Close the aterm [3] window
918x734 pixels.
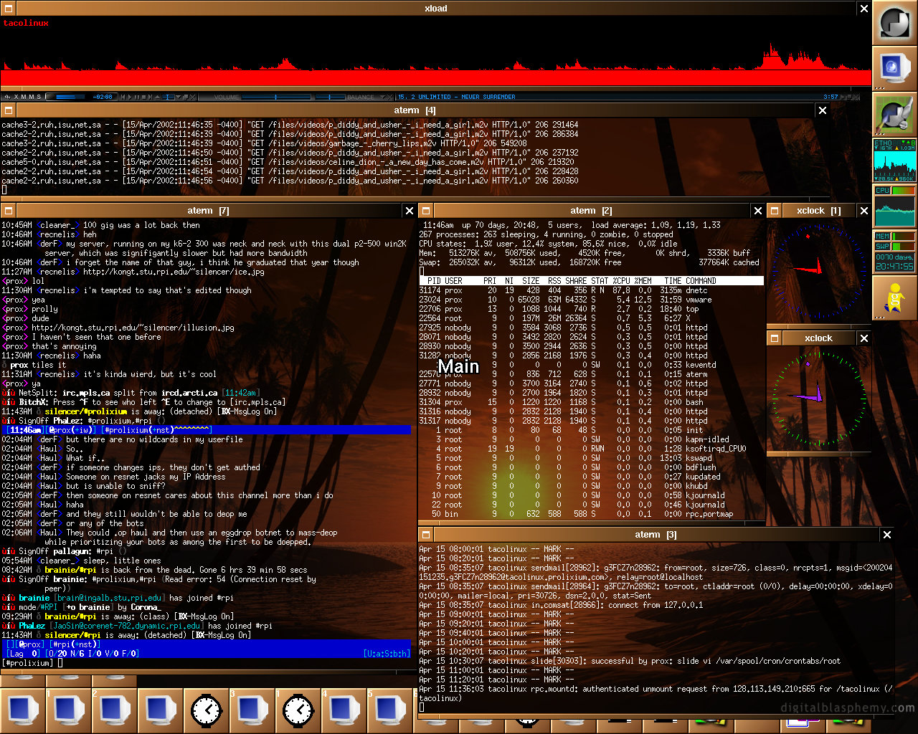point(887,535)
